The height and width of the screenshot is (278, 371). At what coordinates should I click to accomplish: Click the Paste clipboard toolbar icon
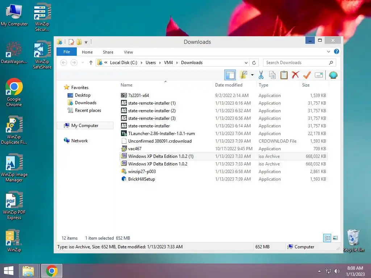[284, 75]
